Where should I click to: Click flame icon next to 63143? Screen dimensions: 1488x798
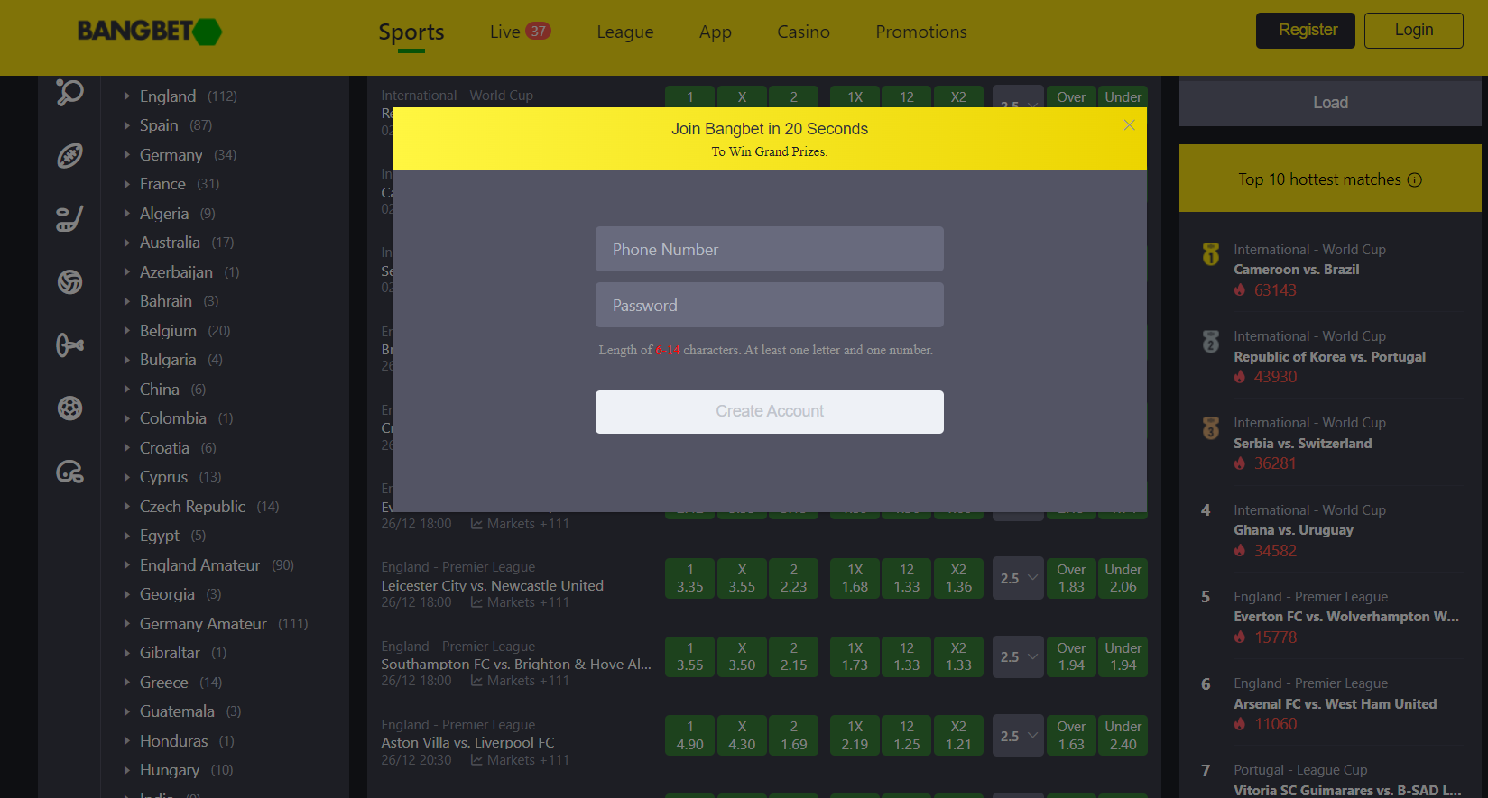1240,290
